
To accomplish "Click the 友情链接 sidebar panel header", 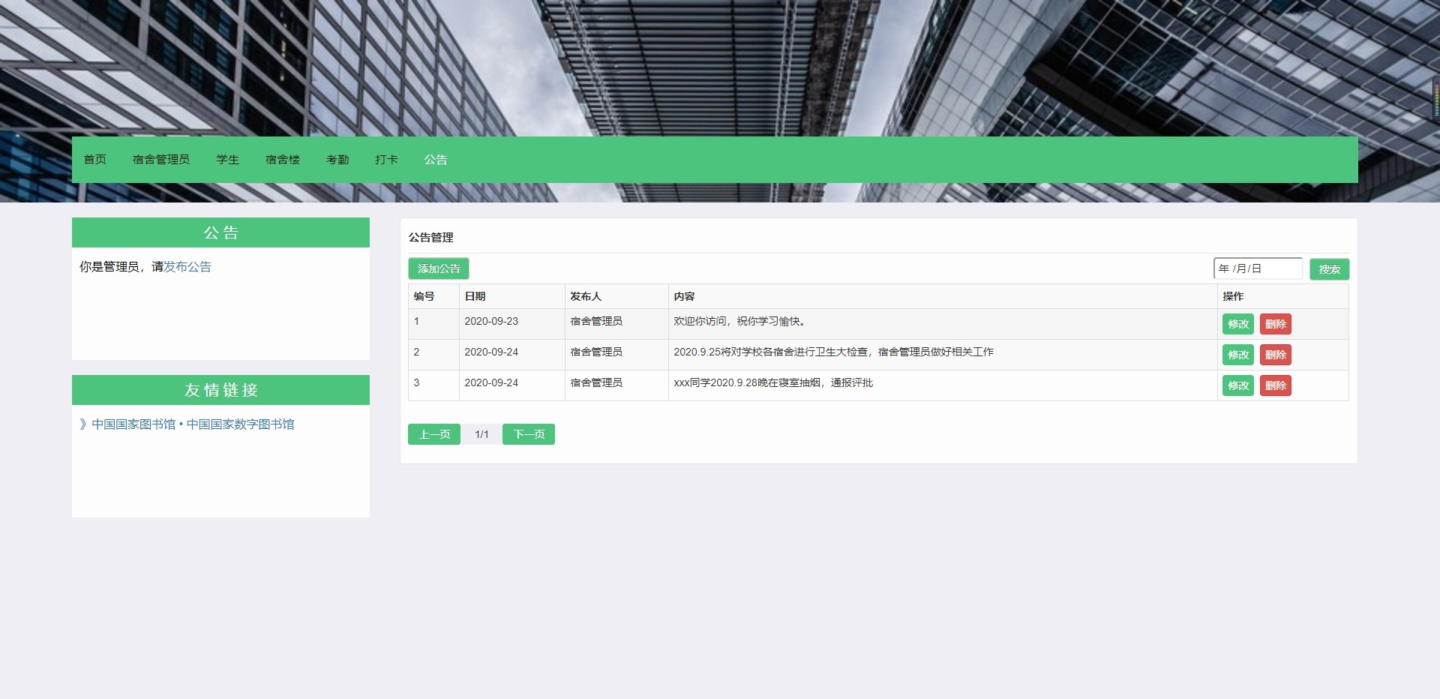I will pyautogui.click(x=220, y=390).
